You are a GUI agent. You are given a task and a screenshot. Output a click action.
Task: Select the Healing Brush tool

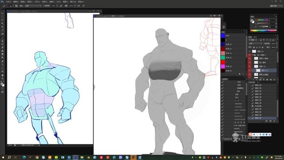point(2,34)
